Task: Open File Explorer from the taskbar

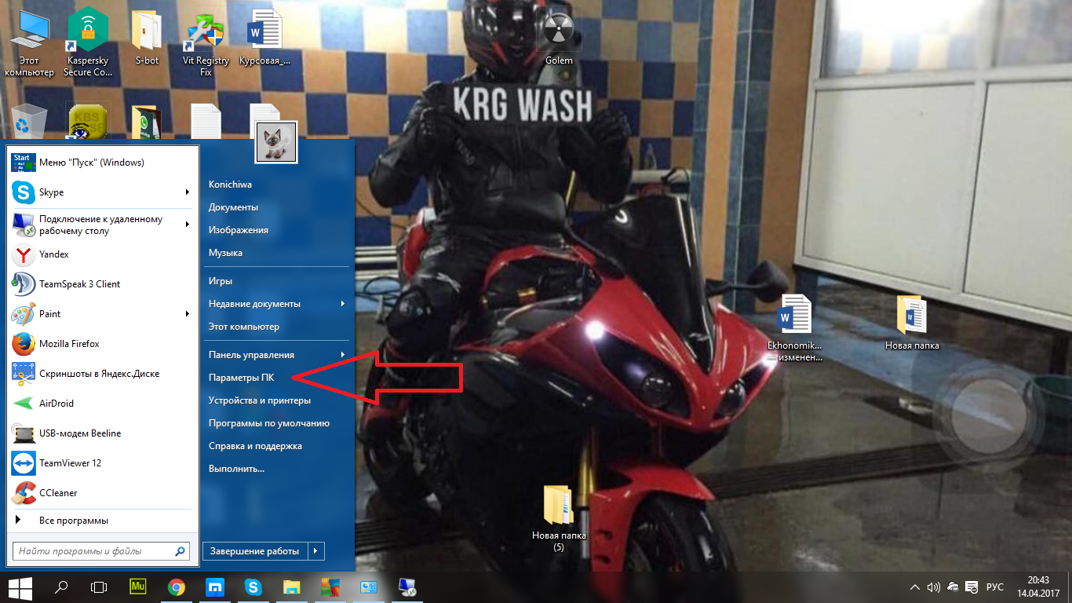Action: (291, 587)
